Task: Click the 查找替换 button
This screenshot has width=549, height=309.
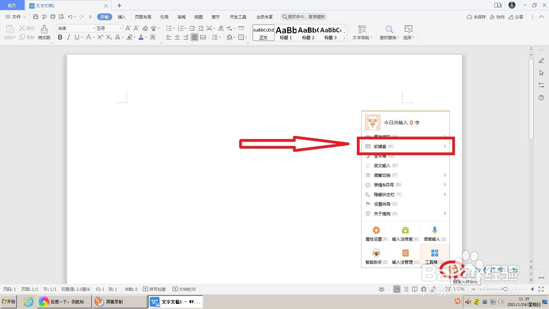Action: 389,33
